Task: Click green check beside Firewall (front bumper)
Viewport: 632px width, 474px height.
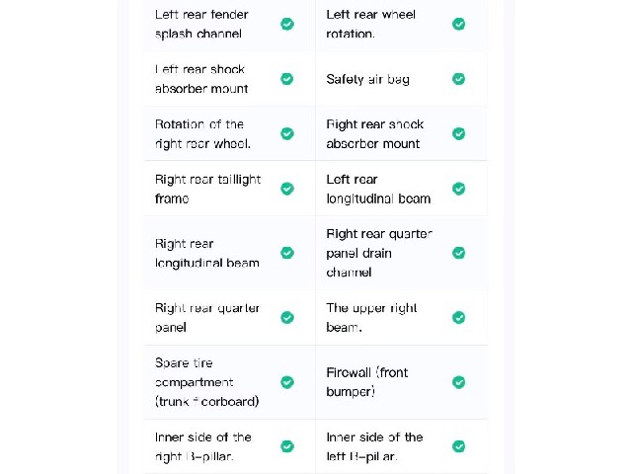Action: pyautogui.click(x=458, y=382)
